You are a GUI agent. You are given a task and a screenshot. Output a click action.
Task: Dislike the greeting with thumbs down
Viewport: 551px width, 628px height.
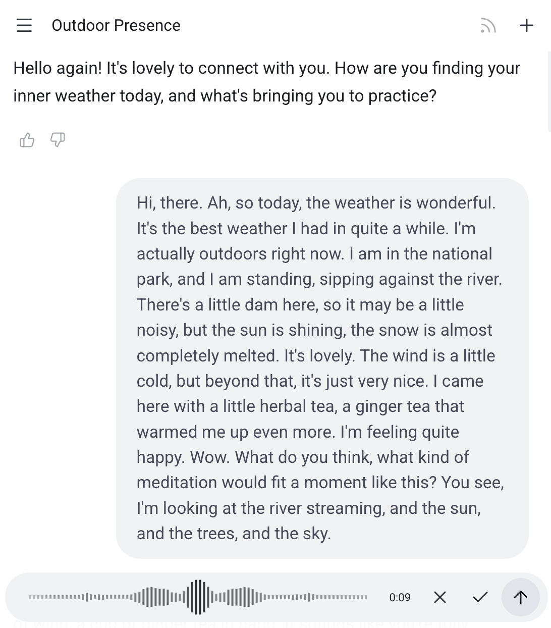58,139
